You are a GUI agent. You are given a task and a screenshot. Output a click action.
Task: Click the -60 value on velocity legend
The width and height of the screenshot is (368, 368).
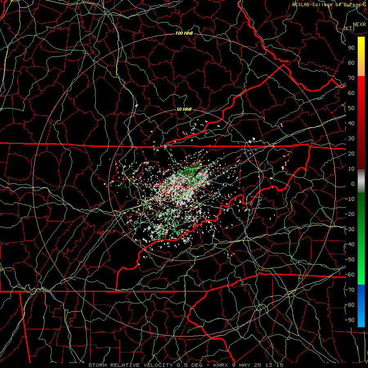tap(350, 275)
